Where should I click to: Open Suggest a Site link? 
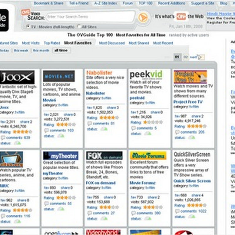[202, 3]
